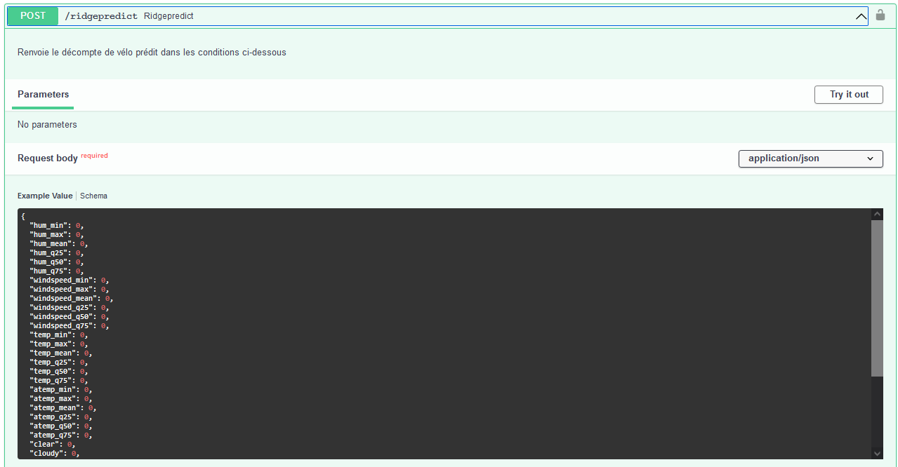Click the scroll down arrow of example box
898x467 pixels.
tap(877, 453)
